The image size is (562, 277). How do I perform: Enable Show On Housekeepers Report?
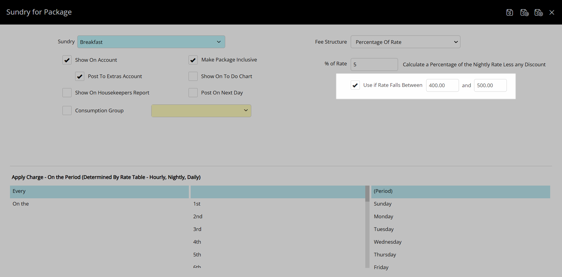(67, 93)
